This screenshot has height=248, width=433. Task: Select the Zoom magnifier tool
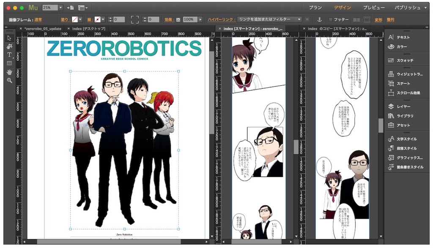[9, 81]
